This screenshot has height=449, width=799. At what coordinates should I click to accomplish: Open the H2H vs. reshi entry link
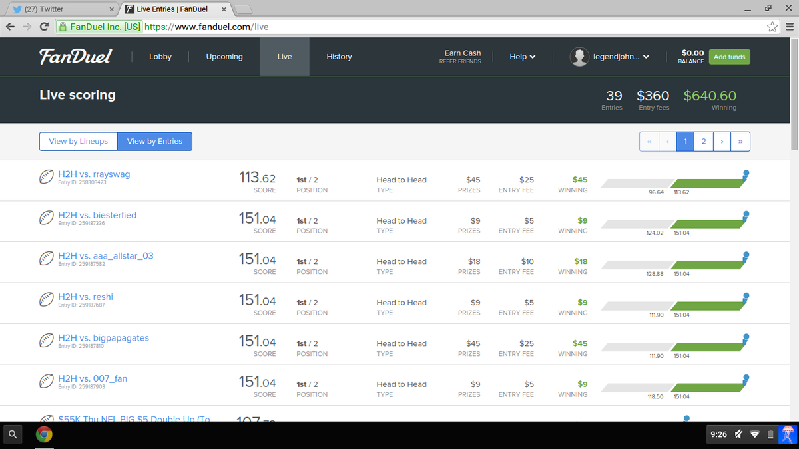pyautogui.click(x=85, y=297)
